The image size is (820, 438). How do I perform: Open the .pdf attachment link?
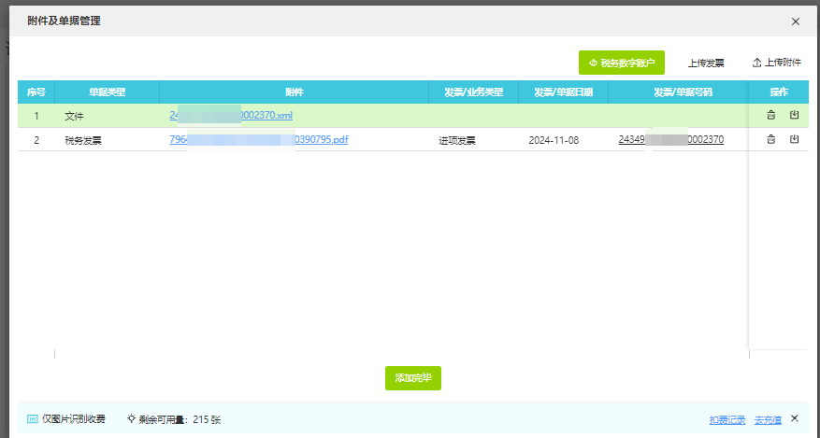pyautogui.click(x=259, y=139)
